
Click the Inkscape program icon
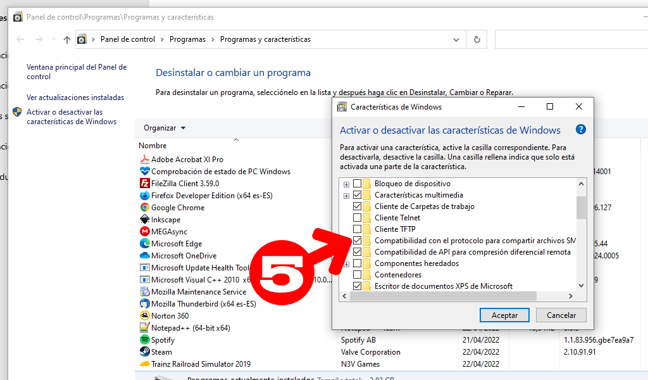144,219
